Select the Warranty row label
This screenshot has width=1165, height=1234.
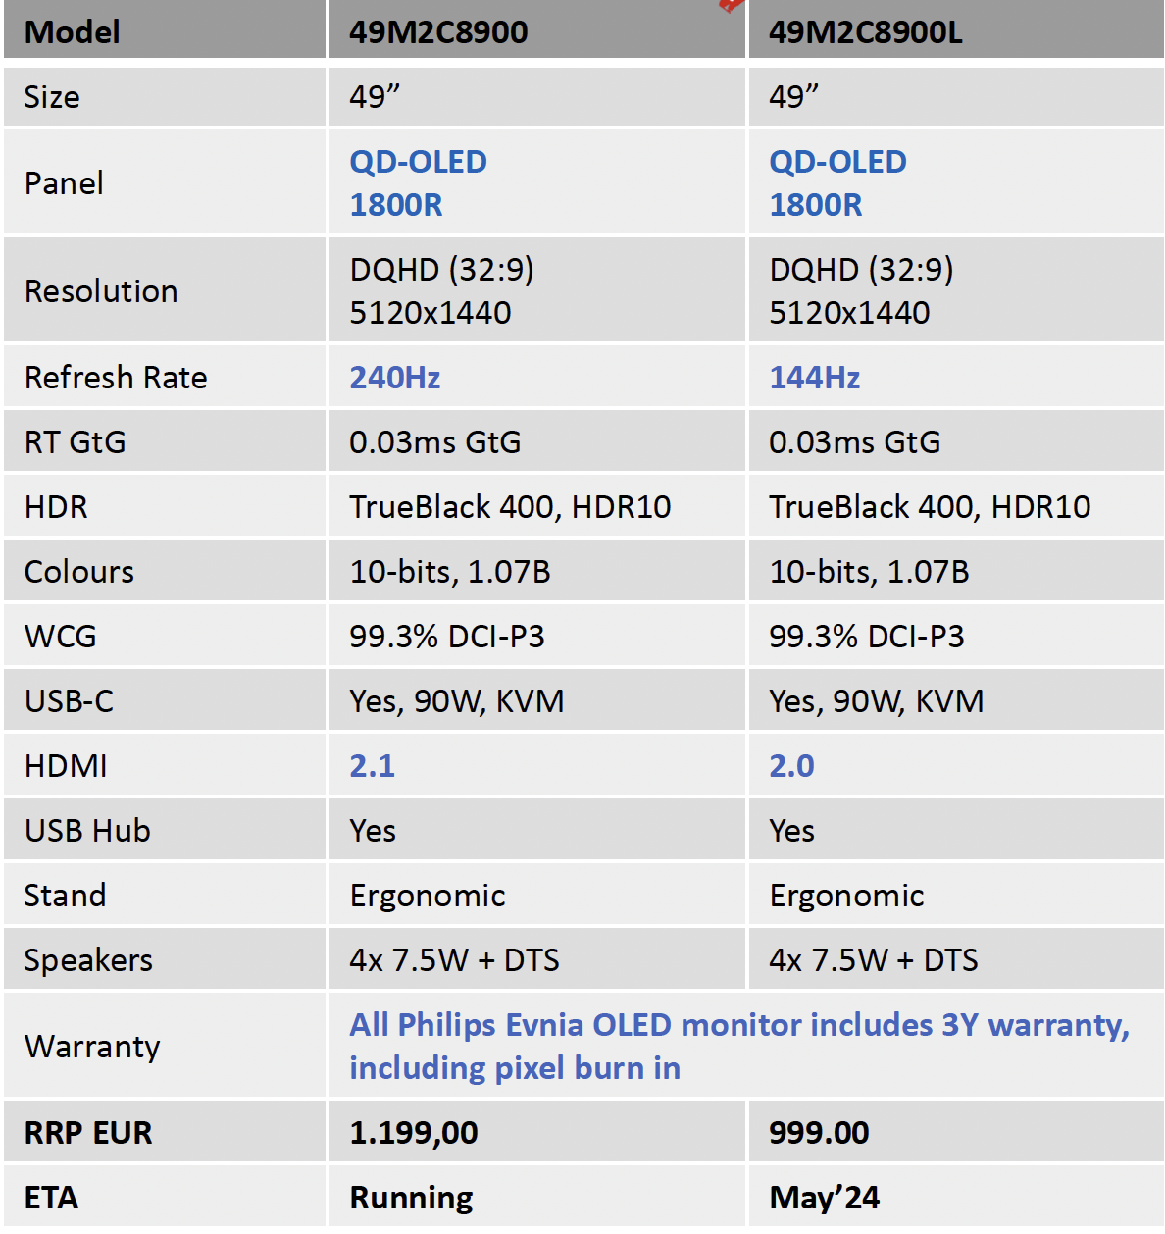(x=92, y=1047)
